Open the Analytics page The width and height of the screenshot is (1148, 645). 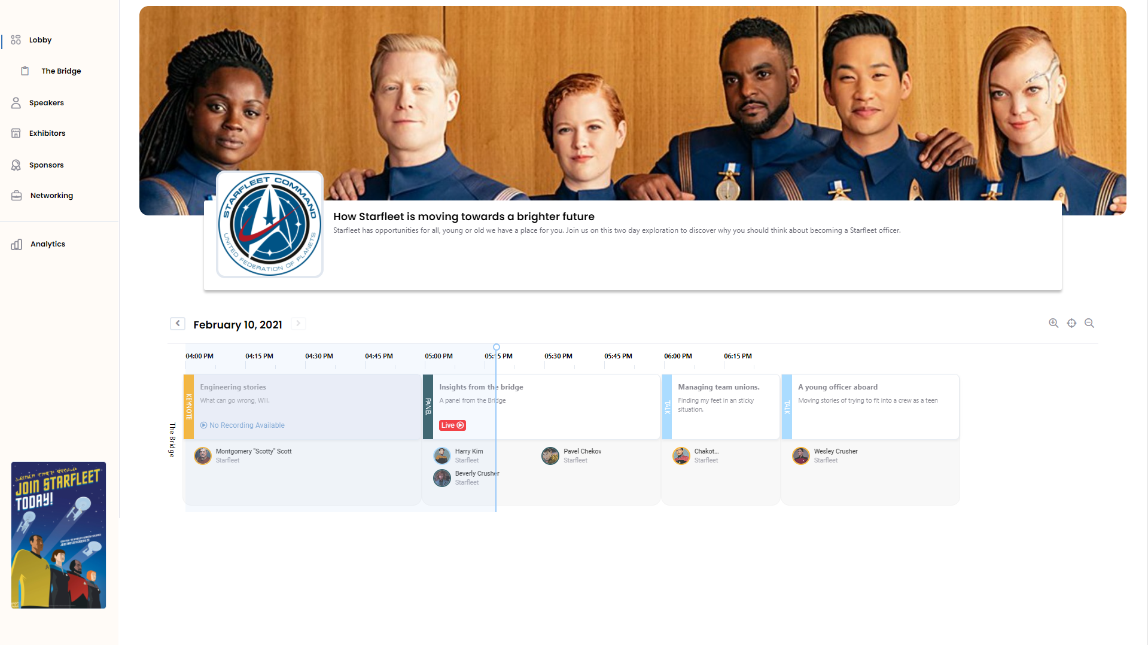point(48,244)
